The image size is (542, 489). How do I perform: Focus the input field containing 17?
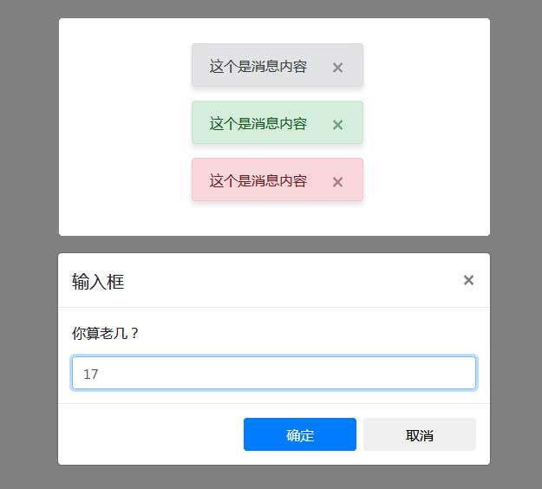(x=274, y=374)
